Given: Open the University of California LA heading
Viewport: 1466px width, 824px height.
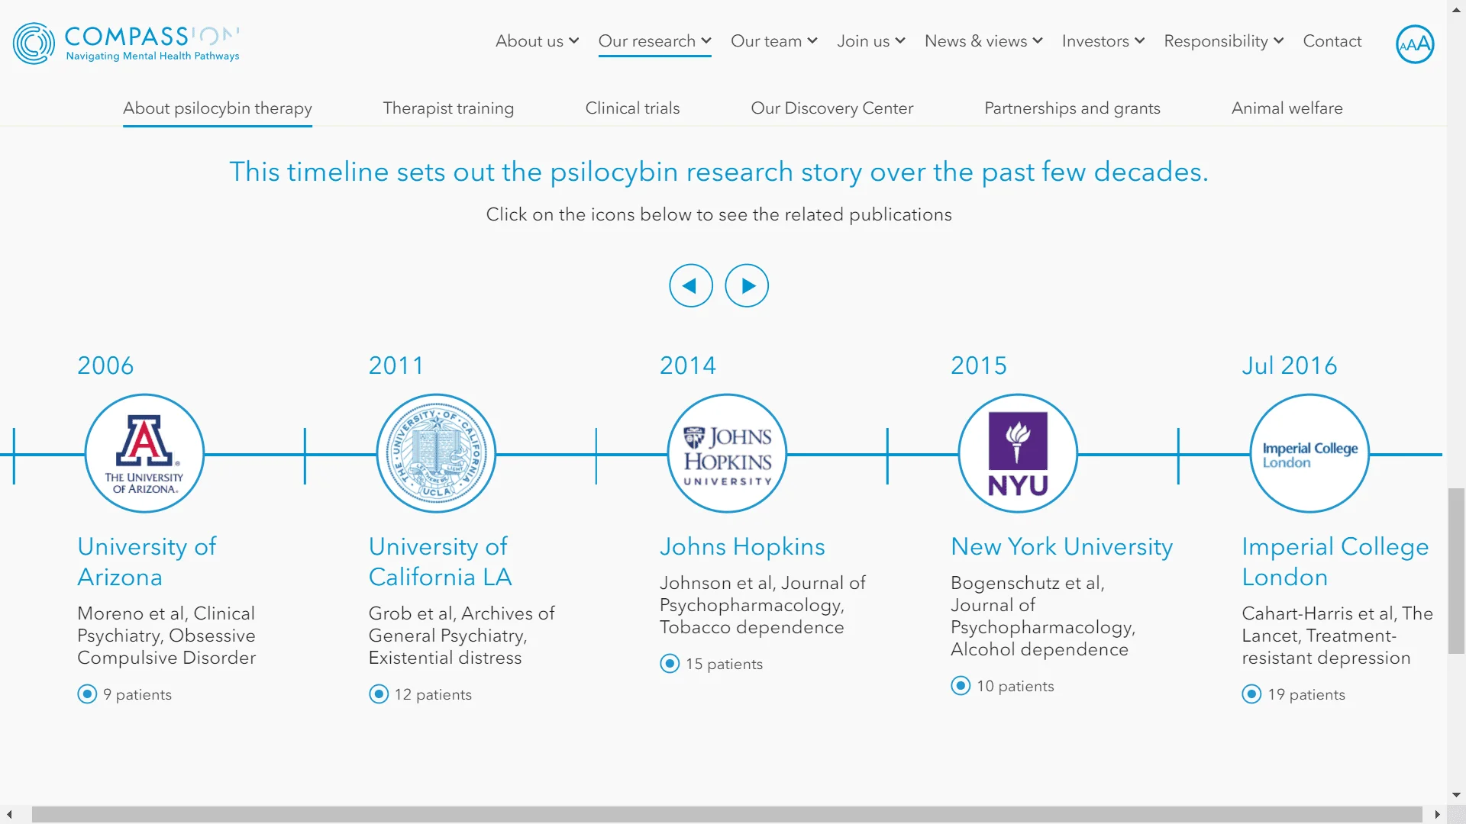Looking at the screenshot, I should click(x=441, y=562).
